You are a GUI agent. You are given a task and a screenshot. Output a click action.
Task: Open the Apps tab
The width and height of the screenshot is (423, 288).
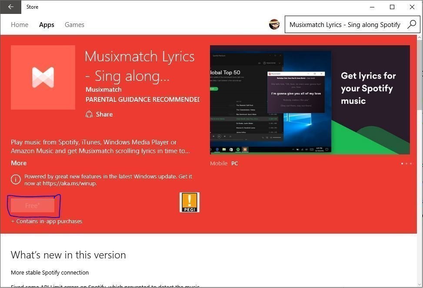click(47, 25)
